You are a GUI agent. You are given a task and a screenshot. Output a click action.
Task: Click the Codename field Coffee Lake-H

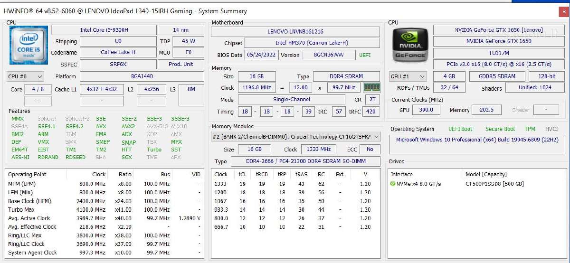click(118, 52)
